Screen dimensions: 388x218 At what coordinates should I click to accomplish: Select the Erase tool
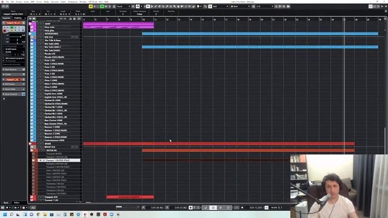[x=159, y=7]
